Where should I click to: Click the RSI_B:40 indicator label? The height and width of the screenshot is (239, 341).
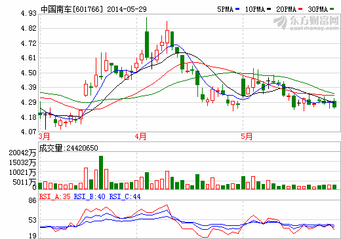pos(90,196)
